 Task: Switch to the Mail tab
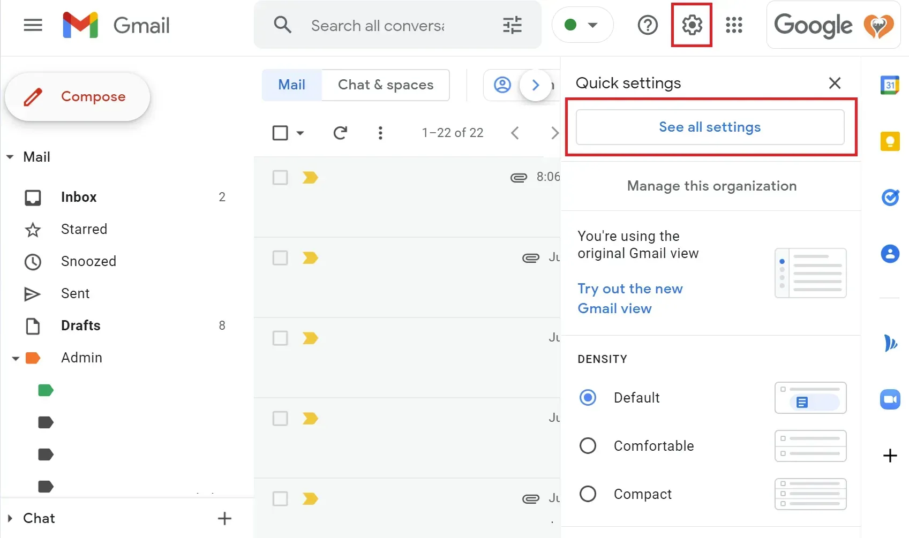click(292, 85)
